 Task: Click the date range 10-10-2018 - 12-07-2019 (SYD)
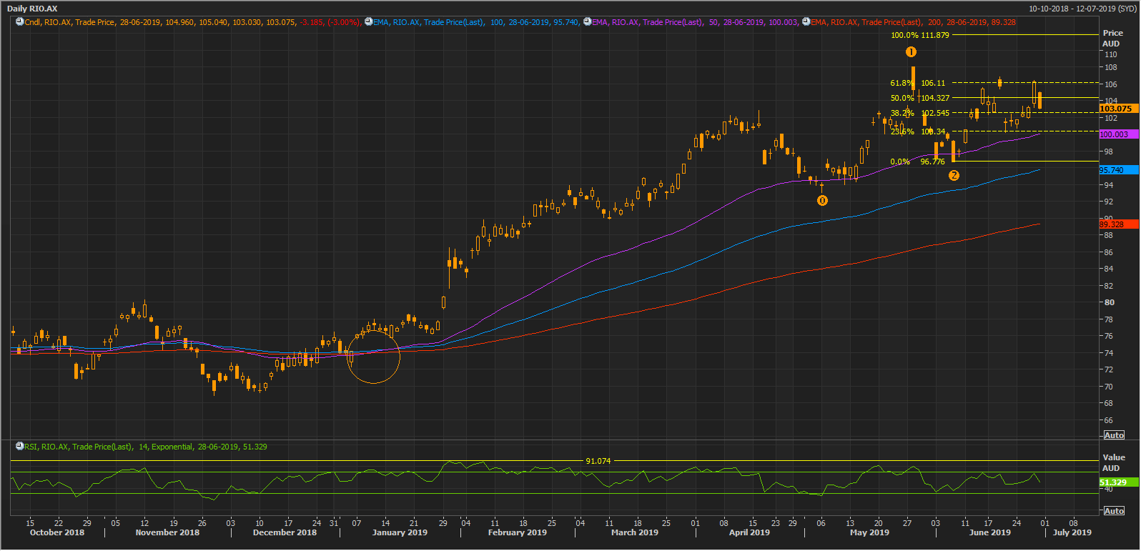[1082, 9]
